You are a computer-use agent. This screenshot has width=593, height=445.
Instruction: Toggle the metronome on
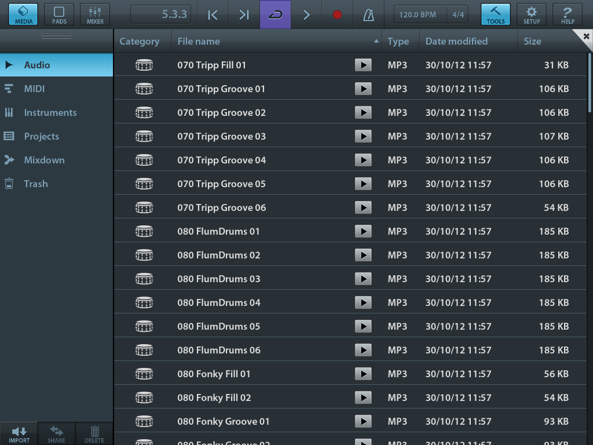(x=368, y=14)
